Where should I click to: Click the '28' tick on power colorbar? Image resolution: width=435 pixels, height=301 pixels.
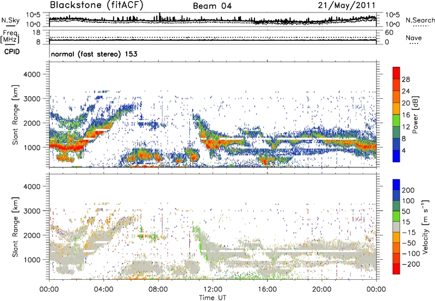[406, 79]
